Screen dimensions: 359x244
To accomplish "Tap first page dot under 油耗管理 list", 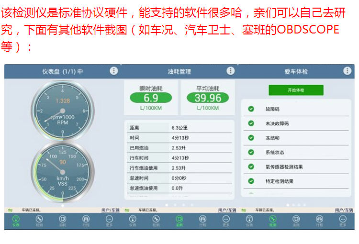I will [167, 205].
